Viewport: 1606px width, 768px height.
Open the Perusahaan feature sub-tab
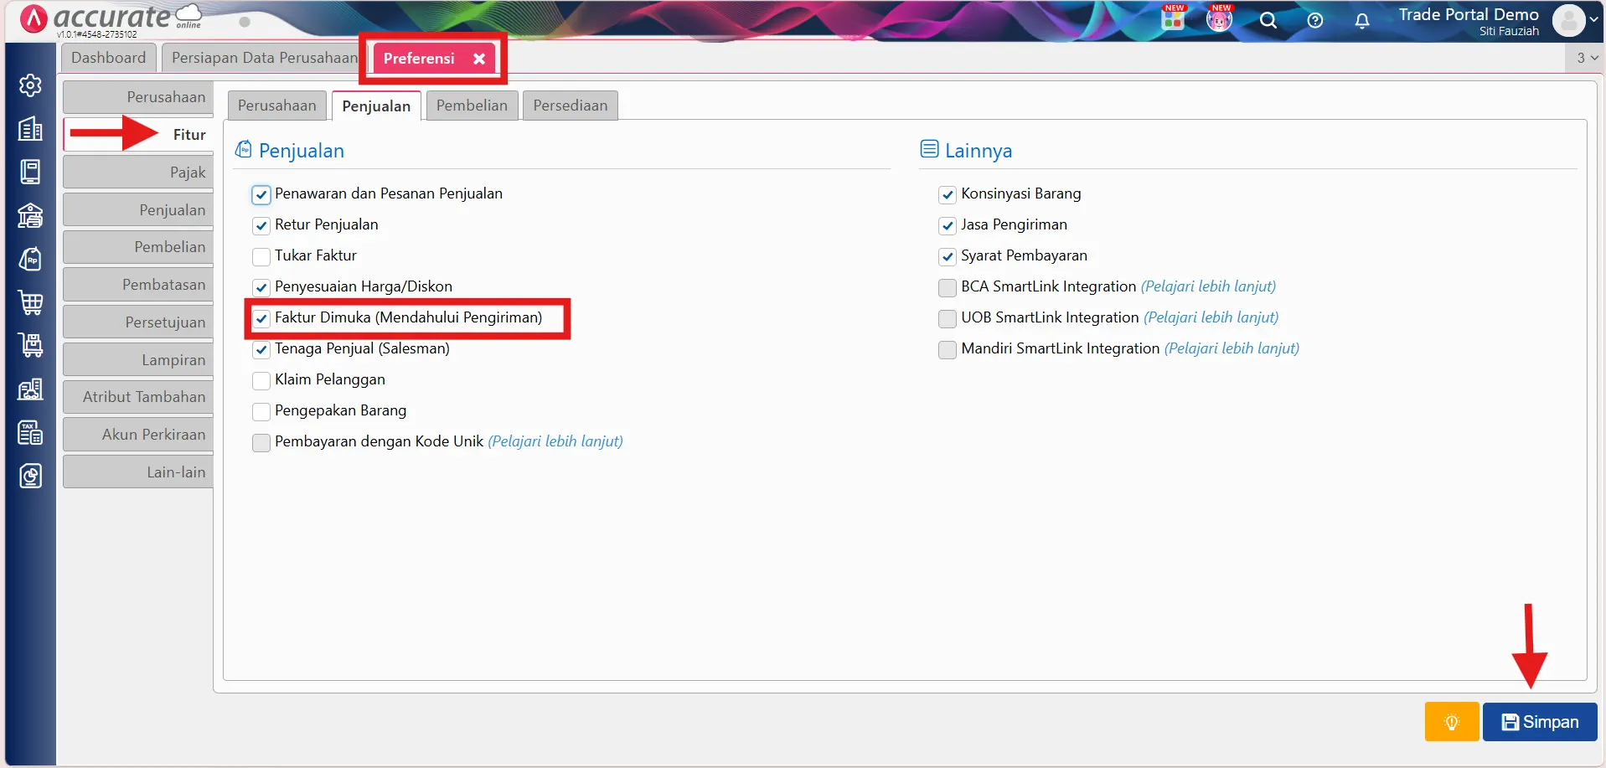click(x=276, y=106)
